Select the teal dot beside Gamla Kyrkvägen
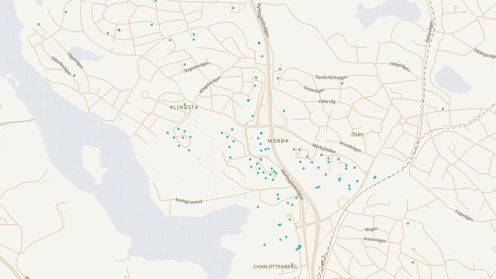 (342, 83)
